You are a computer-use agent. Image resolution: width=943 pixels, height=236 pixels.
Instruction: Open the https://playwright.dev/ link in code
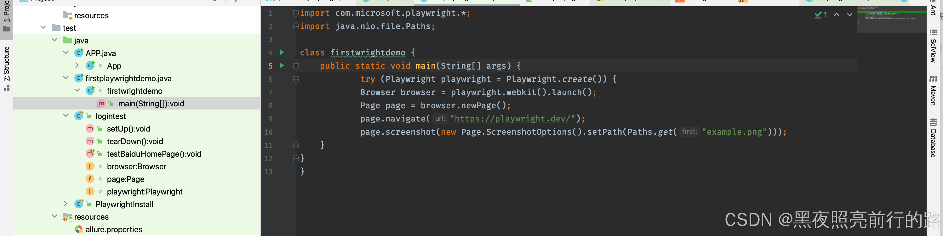512,119
